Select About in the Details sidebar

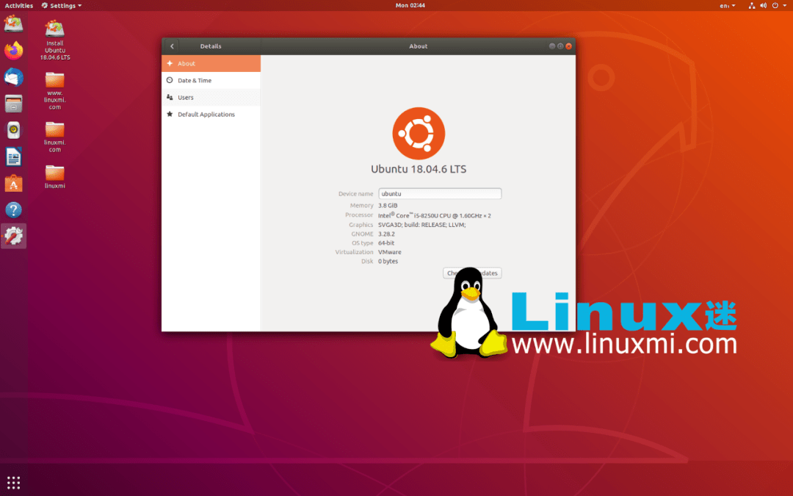[211, 63]
